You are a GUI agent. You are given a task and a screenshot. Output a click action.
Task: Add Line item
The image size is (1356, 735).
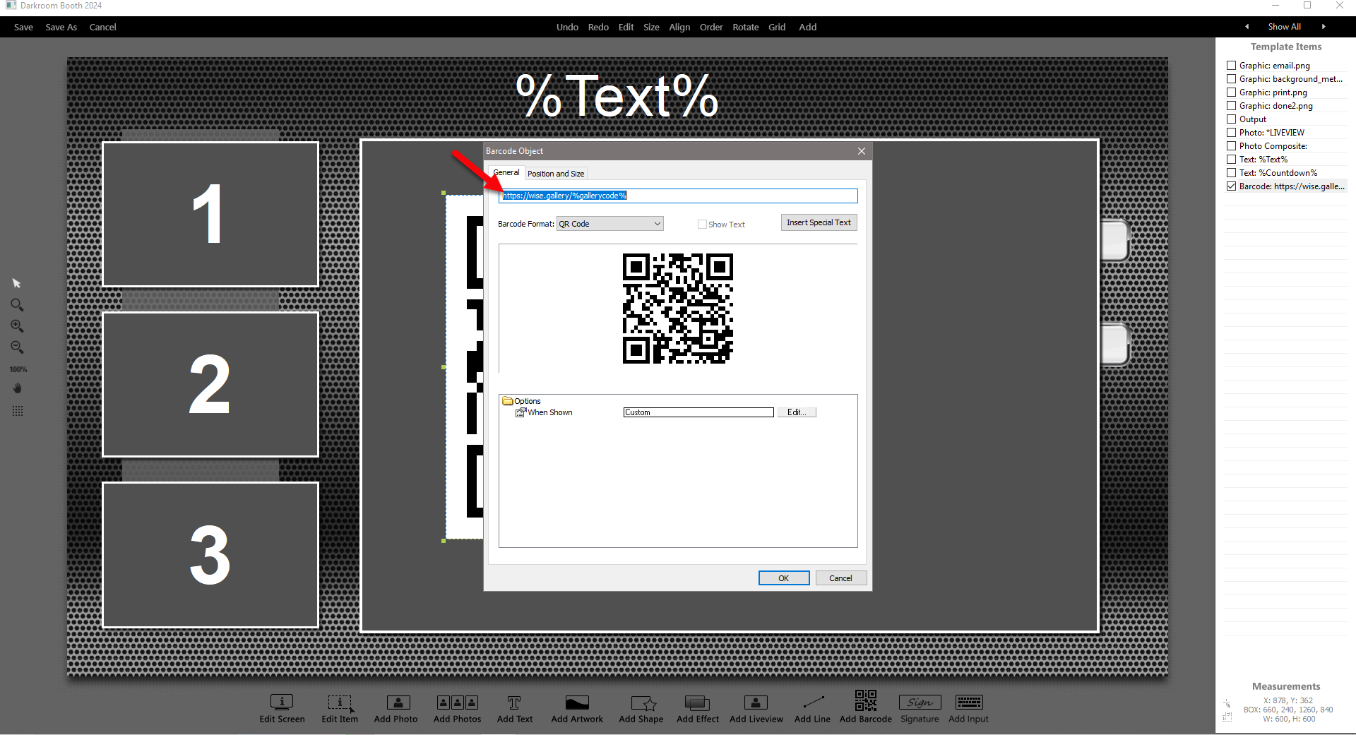(x=812, y=708)
